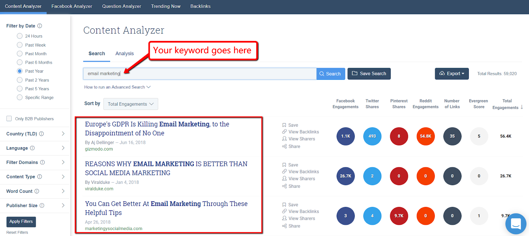Click Save bookmark icon for the marketingysocialmedia.com article
Viewport: 529px width, 236px height.
[x=284, y=205]
